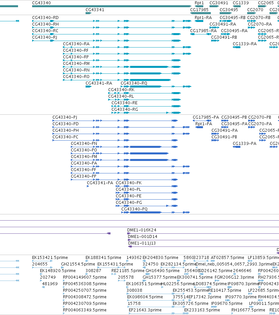The image size is (279, 315).
Task: Pick EST RE21185.5prime
Action: [128, 271]
